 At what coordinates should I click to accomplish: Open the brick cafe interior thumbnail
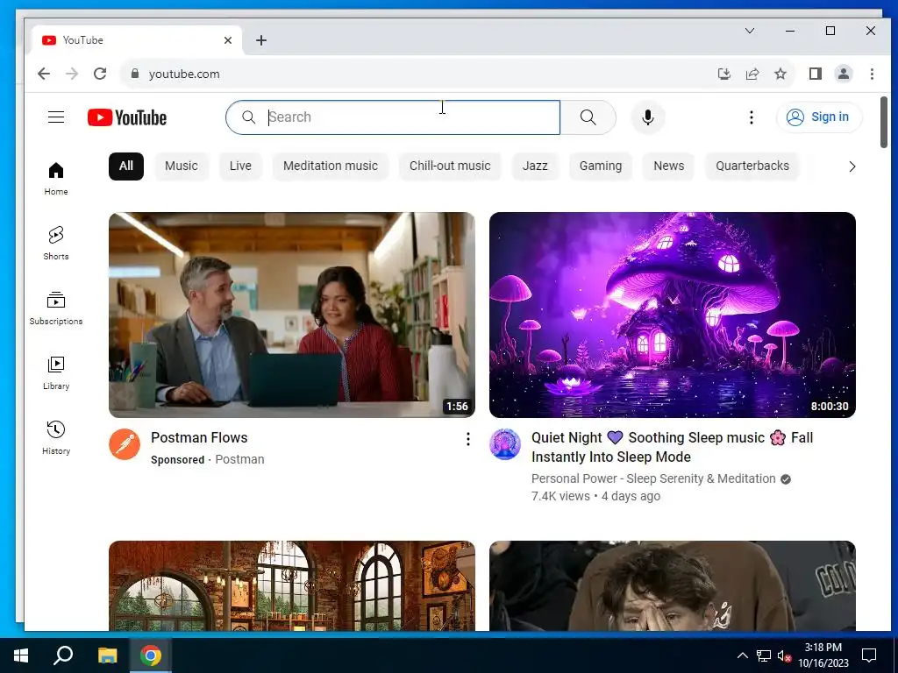coord(292,586)
